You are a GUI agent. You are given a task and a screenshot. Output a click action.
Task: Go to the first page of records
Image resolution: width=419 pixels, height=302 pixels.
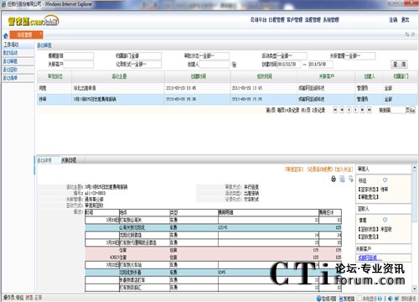coord(335,110)
